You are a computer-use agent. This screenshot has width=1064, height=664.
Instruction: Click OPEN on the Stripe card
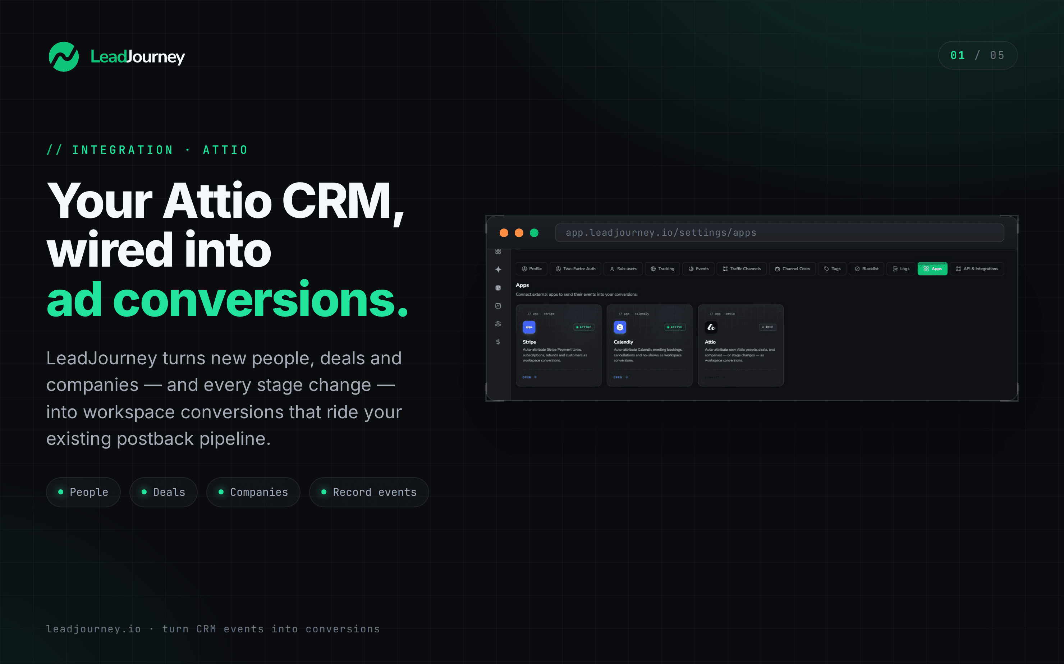(x=529, y=377)
